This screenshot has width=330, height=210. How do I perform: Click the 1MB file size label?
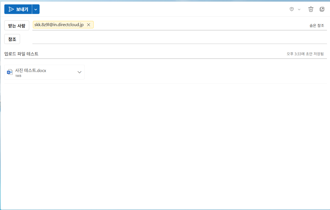[18, 76]
